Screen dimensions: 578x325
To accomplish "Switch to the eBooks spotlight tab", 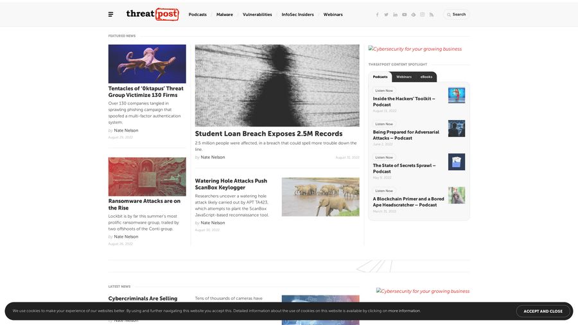I will click(x=426, y=77).
